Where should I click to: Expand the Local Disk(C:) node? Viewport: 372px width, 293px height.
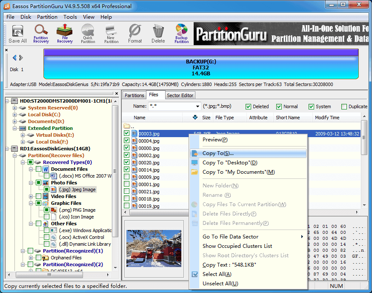(15, 115)
